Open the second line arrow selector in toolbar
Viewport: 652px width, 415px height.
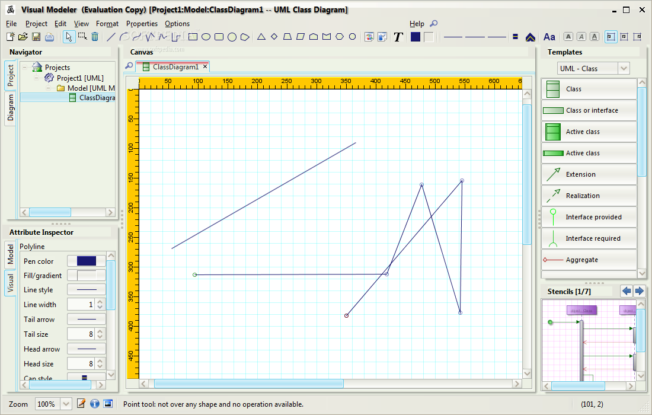(x=474, y=37)
